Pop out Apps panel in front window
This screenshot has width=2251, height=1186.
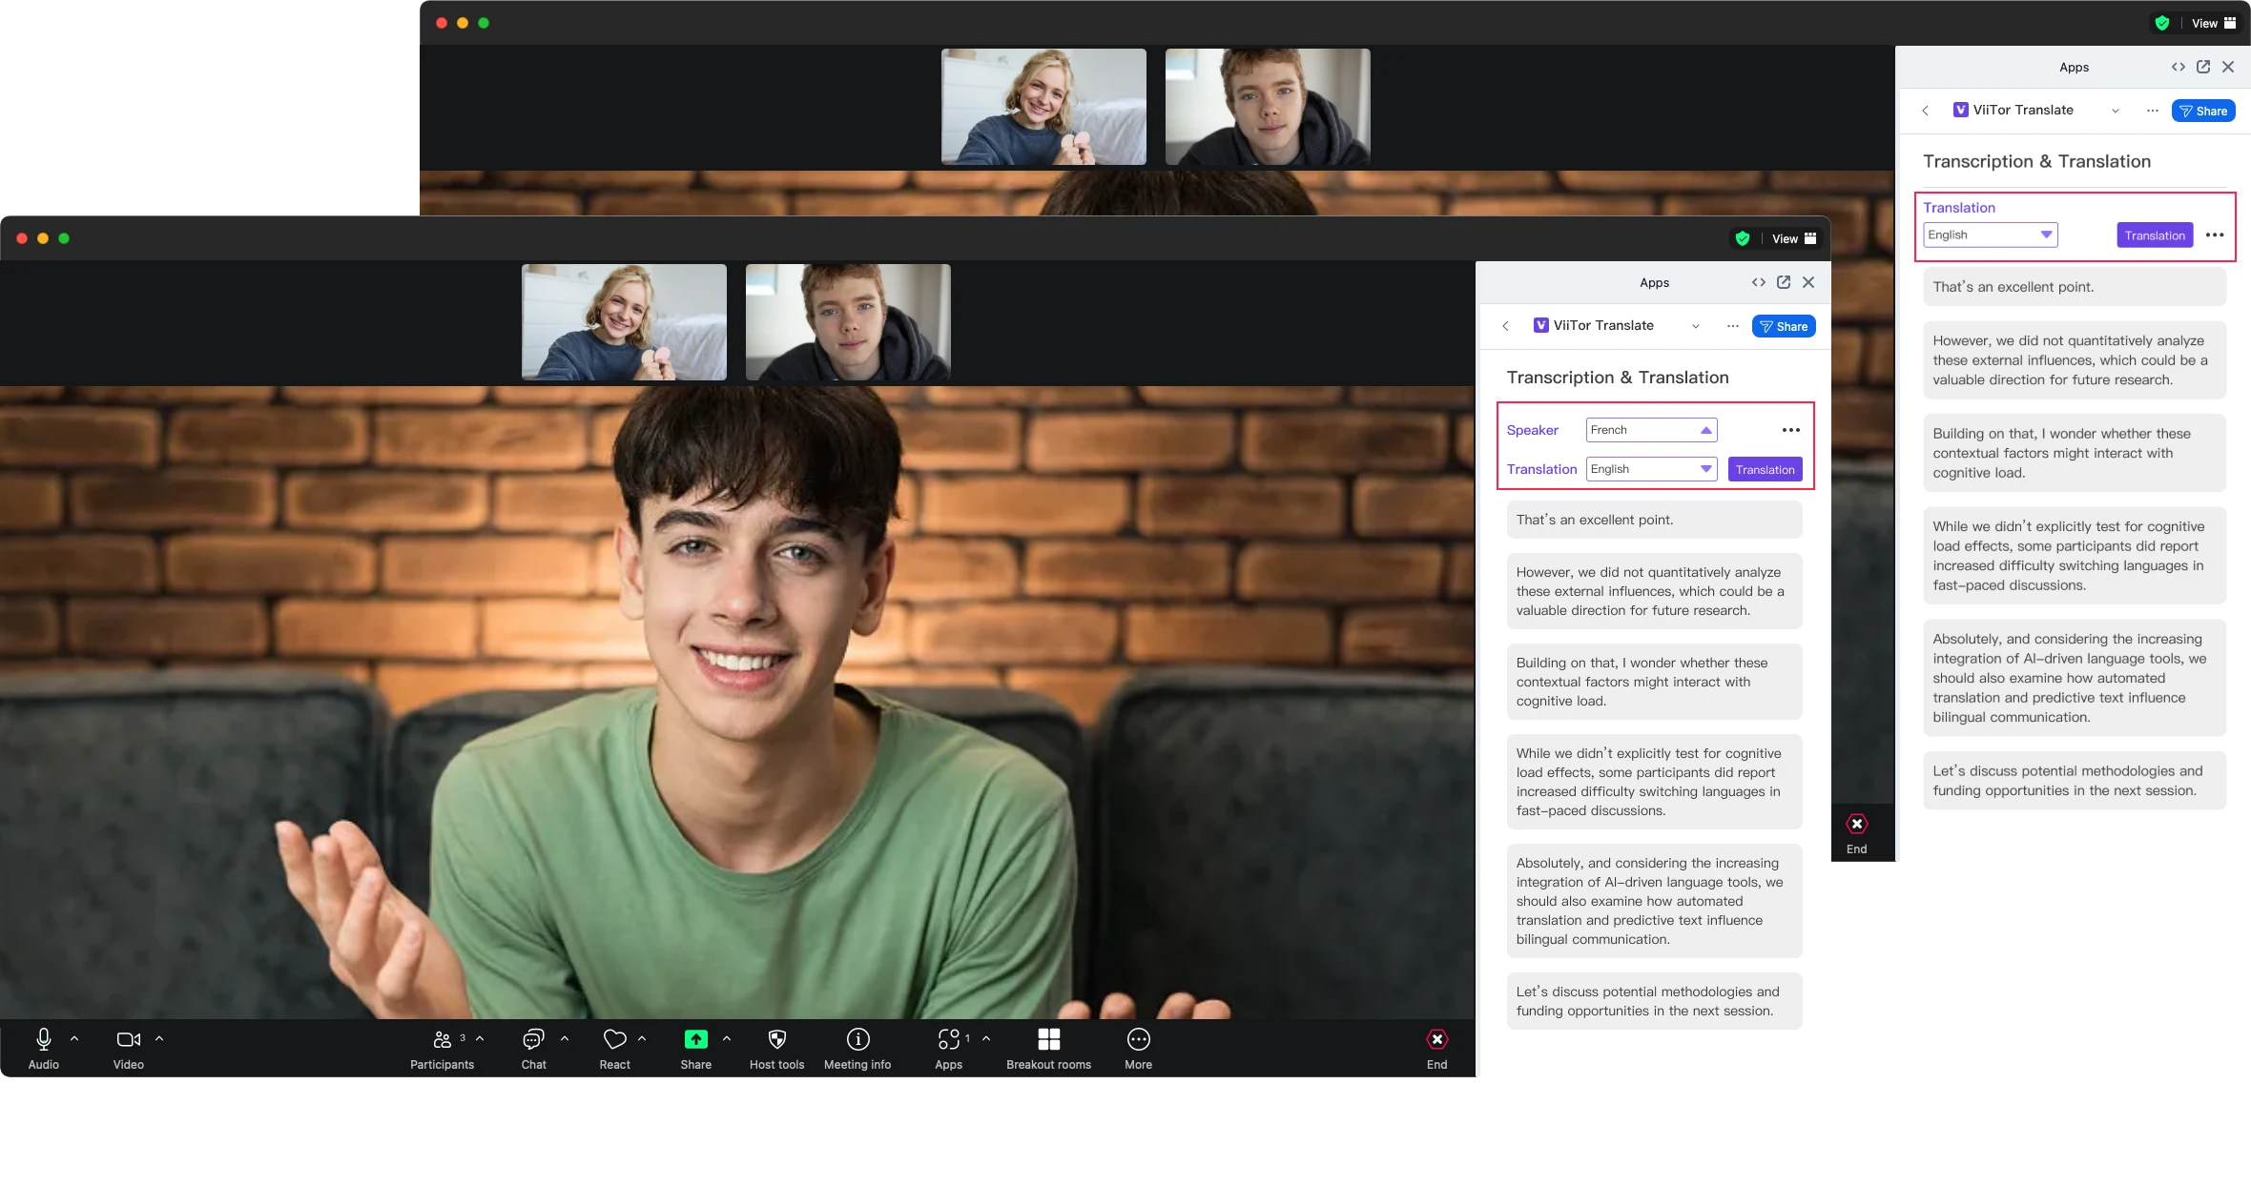coord(1783,282)
